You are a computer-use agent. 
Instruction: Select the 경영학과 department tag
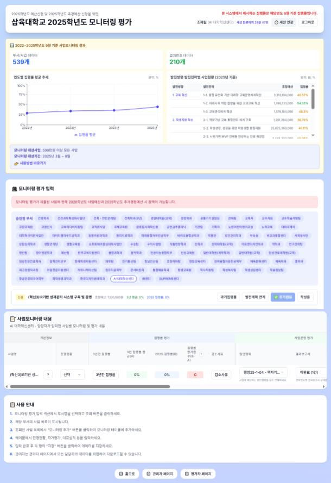tap(186, 218)
